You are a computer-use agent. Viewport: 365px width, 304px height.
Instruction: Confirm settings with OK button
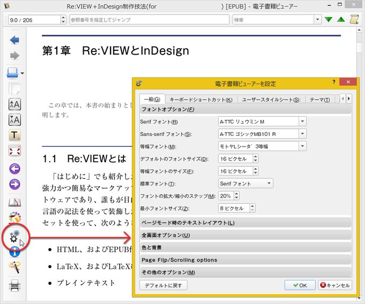(x=300, y=285)
